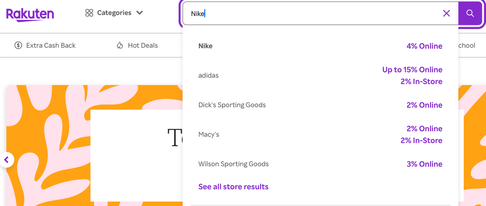The width and height of the screenshot is (486, 206).
Task: Click Nike's 4% Online cash back
Action: 424,46
